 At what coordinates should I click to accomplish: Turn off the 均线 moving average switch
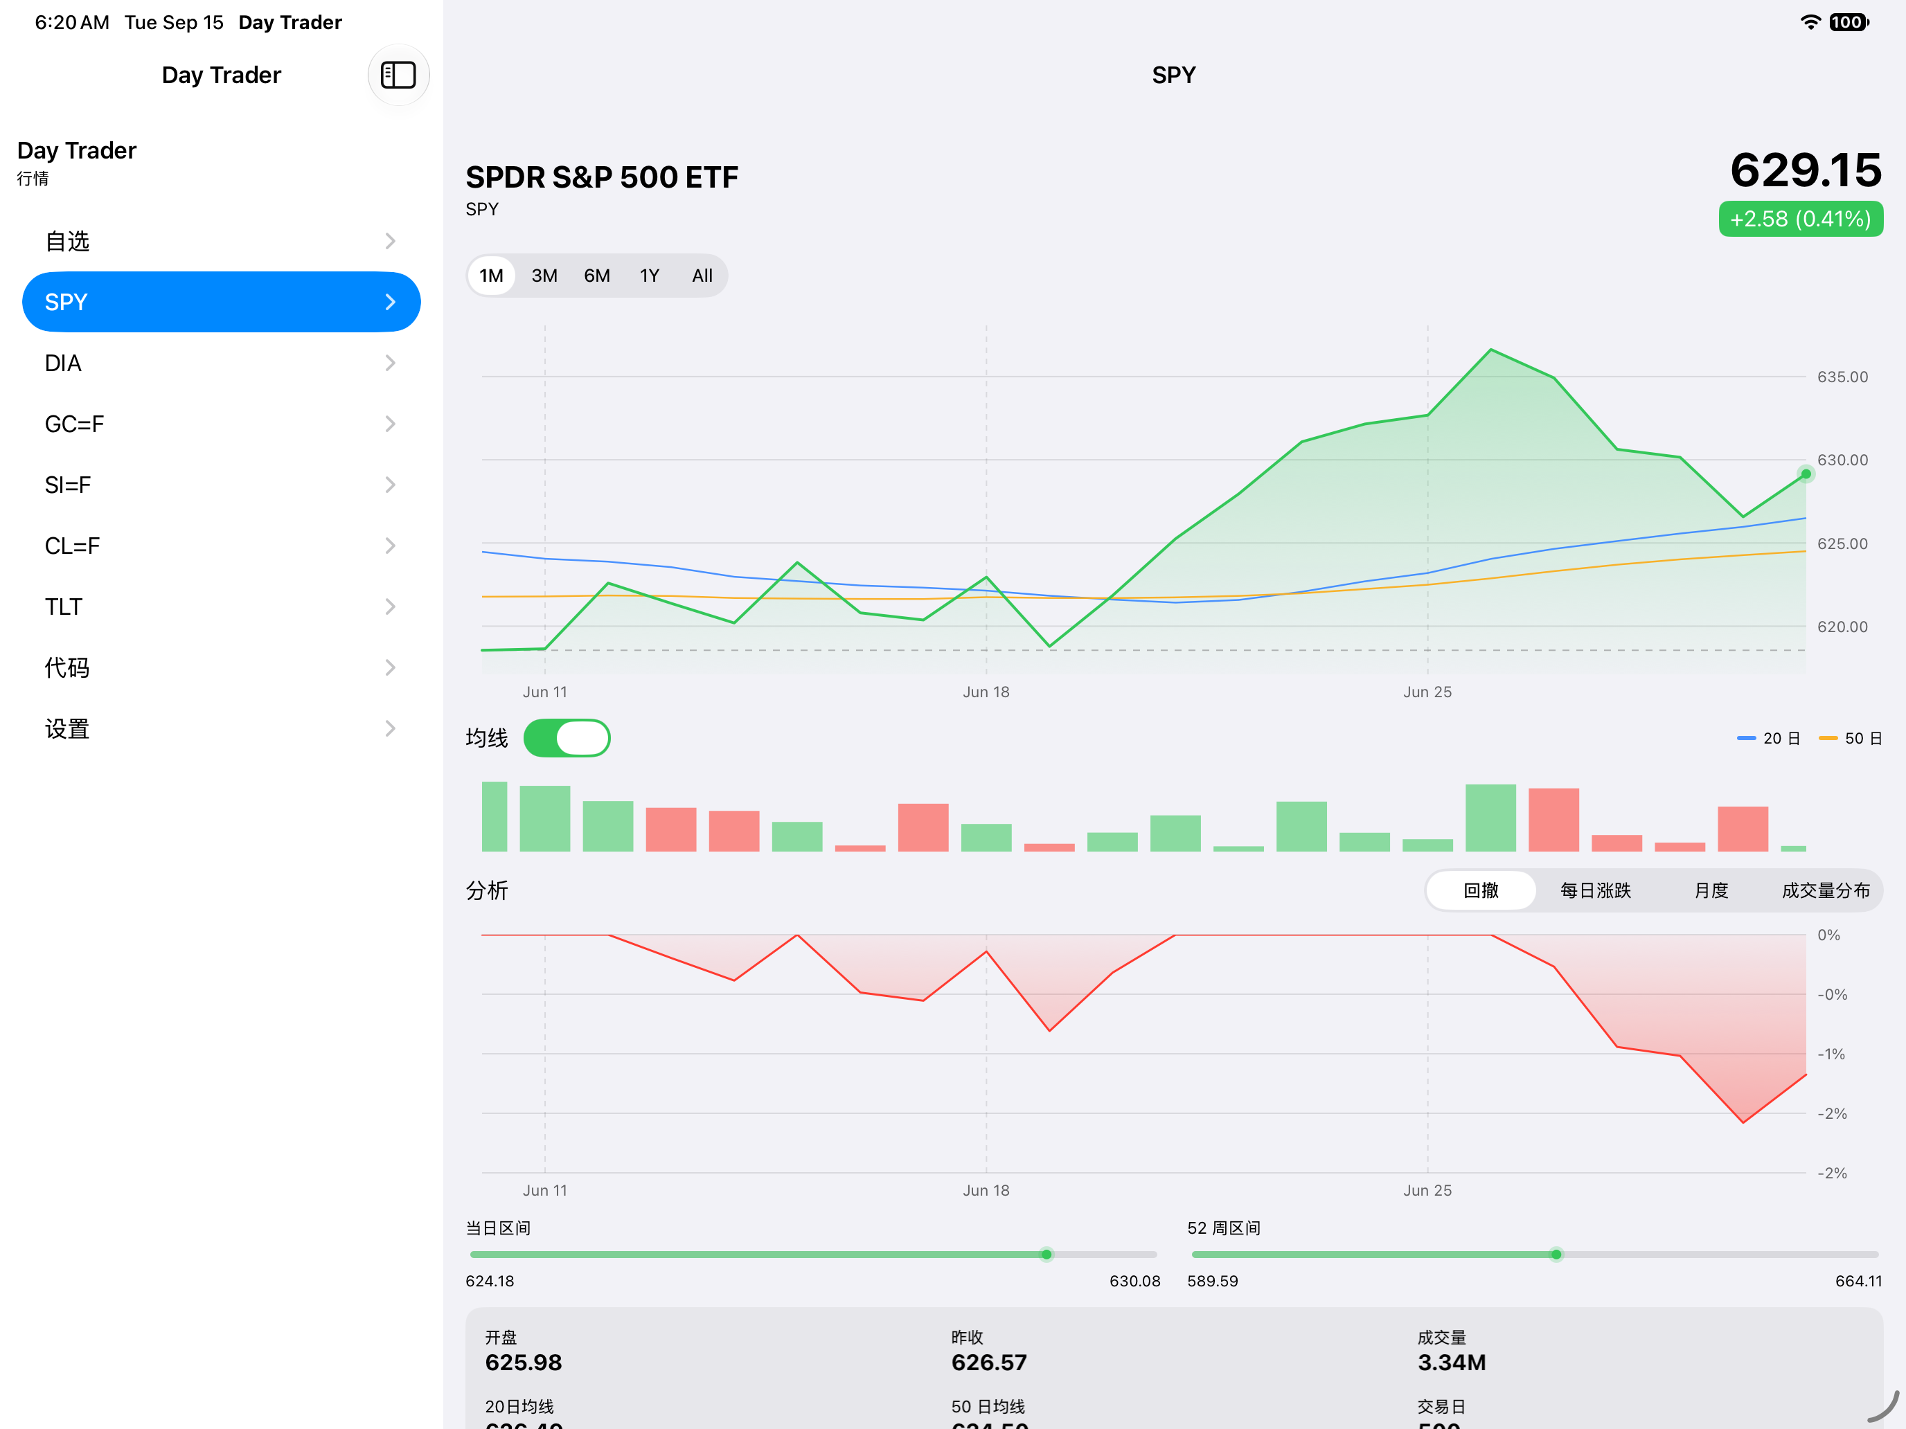(x=567, y=738)
